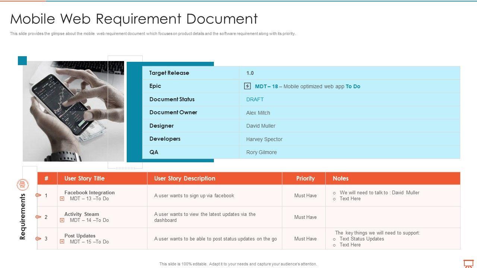Click the issue icon next to MDT – 14
The width and height of the screenshot is (477, 268).
click(x=62, y=220)
